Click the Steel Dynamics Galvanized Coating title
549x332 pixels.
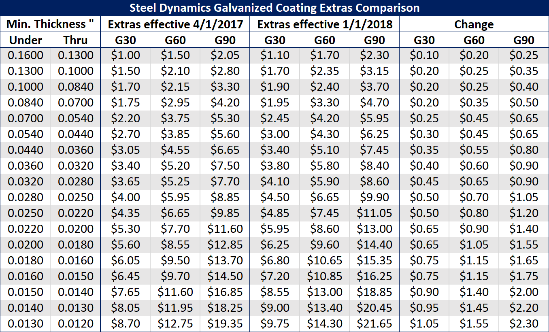pos(274,8)
